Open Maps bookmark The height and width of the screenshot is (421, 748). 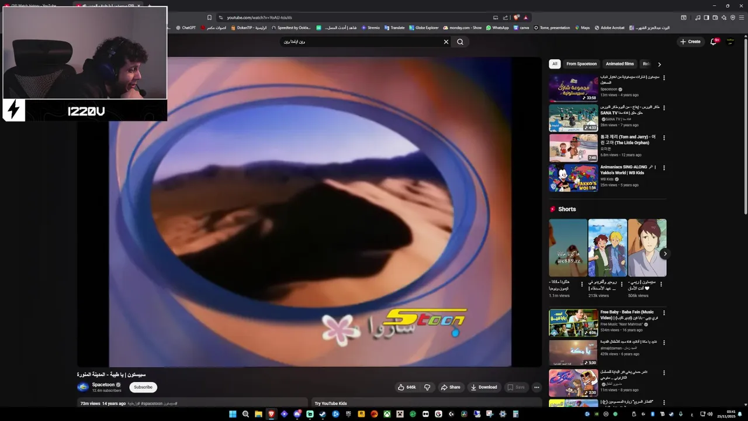[582, 27]
